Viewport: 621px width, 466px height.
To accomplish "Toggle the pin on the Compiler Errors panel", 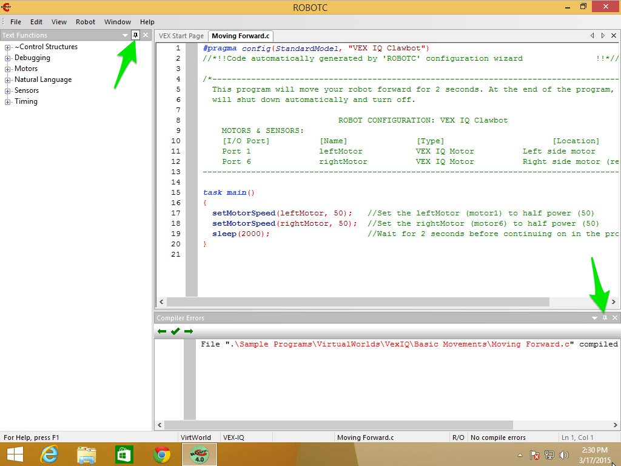I will (x=603, y=317).
